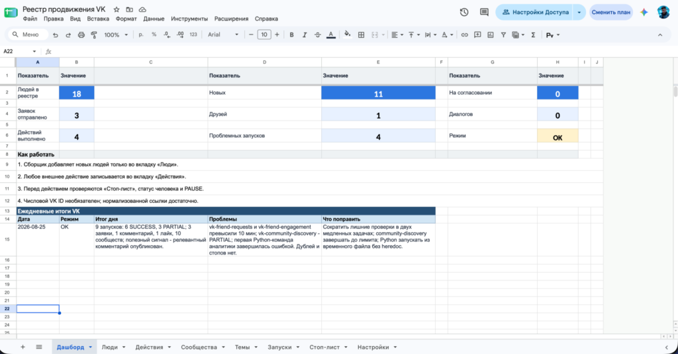
Task: Click the insert link icon
Action: click(x=464, y=35)
